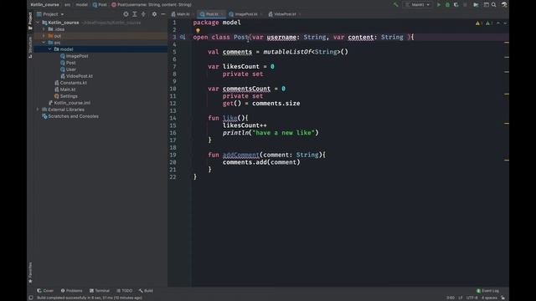
Task: Switch to the ImagePost.kt editor tab
Action: (245, 14)
